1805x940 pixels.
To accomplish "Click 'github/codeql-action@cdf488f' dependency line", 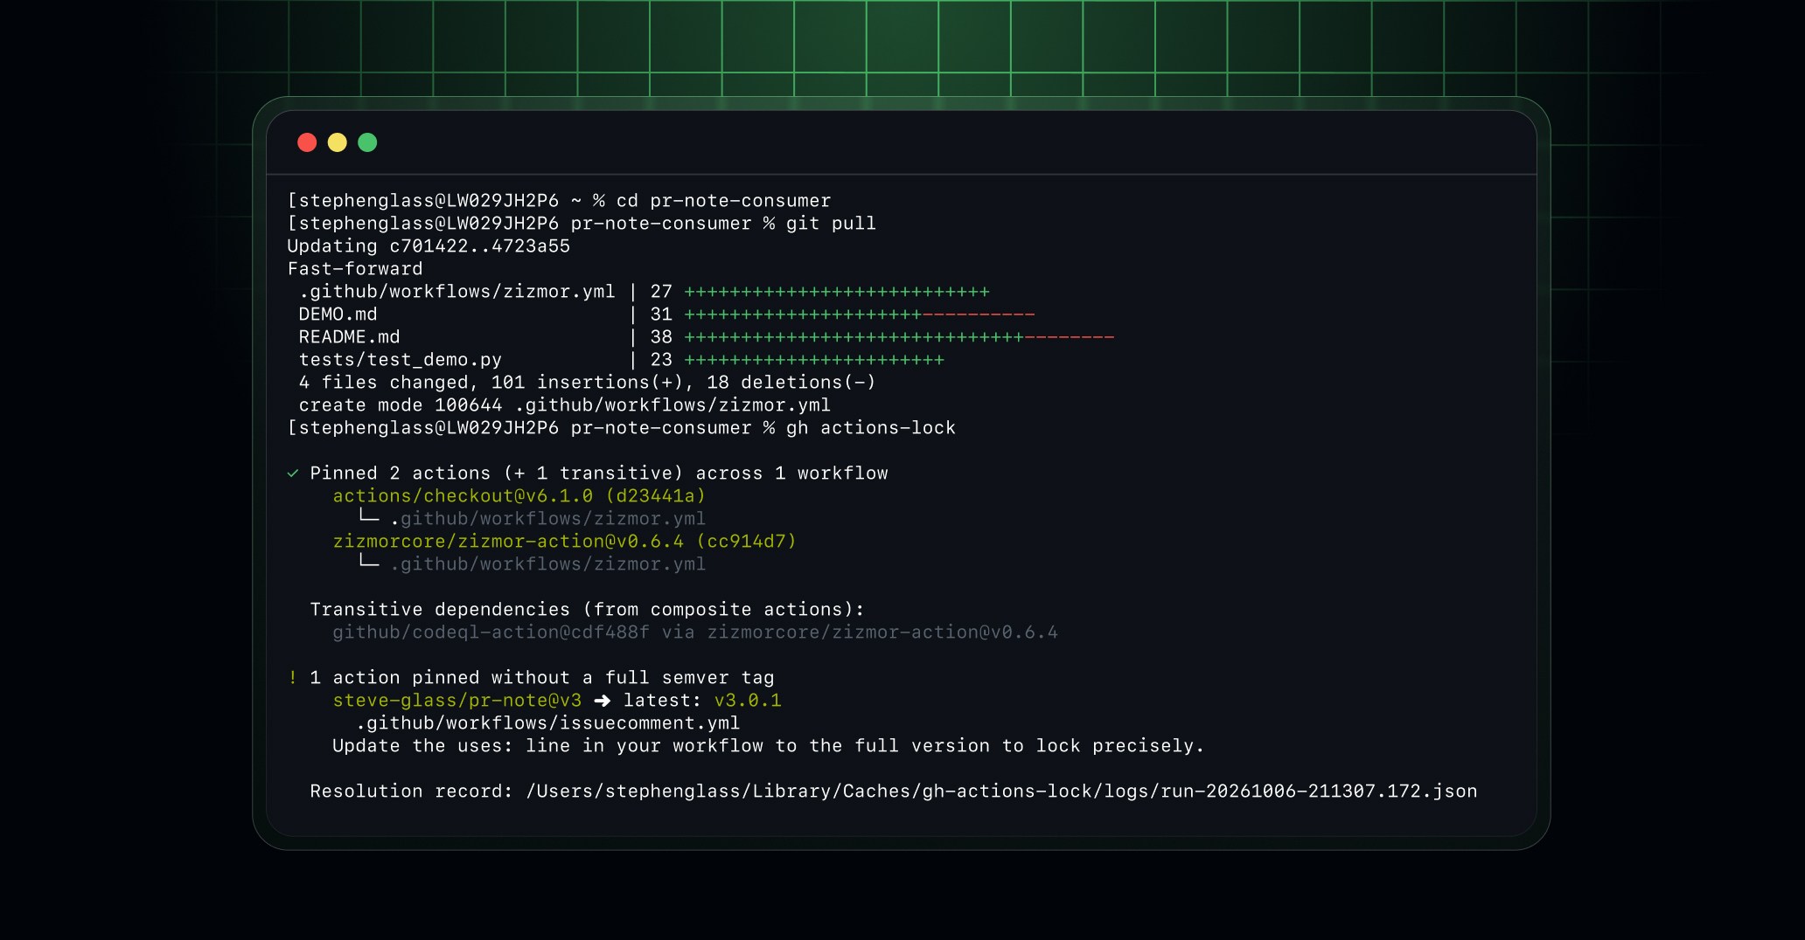I will click(695, 632).
